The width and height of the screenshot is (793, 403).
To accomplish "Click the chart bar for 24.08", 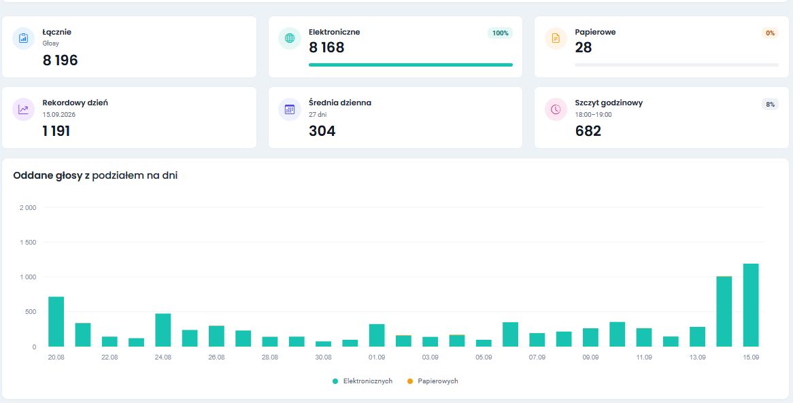I will (163, 330).
